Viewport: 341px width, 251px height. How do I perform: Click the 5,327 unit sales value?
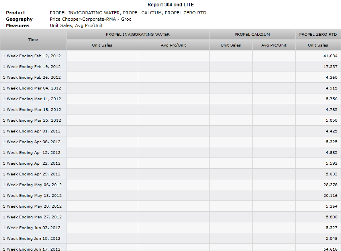coord(332,228)
